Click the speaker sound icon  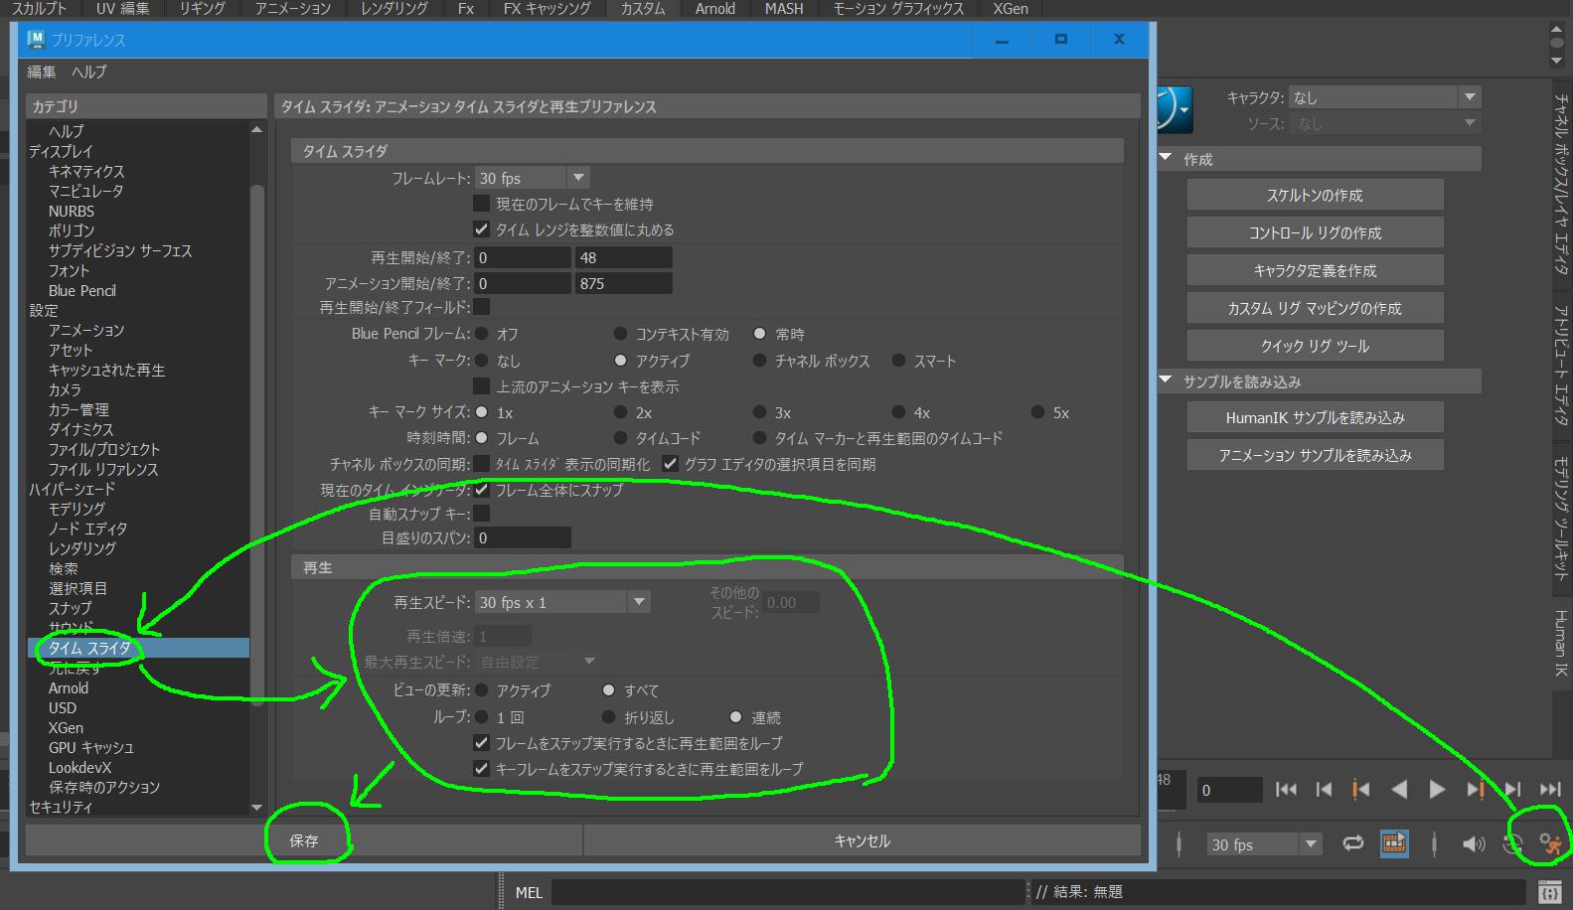(1474, 844)
